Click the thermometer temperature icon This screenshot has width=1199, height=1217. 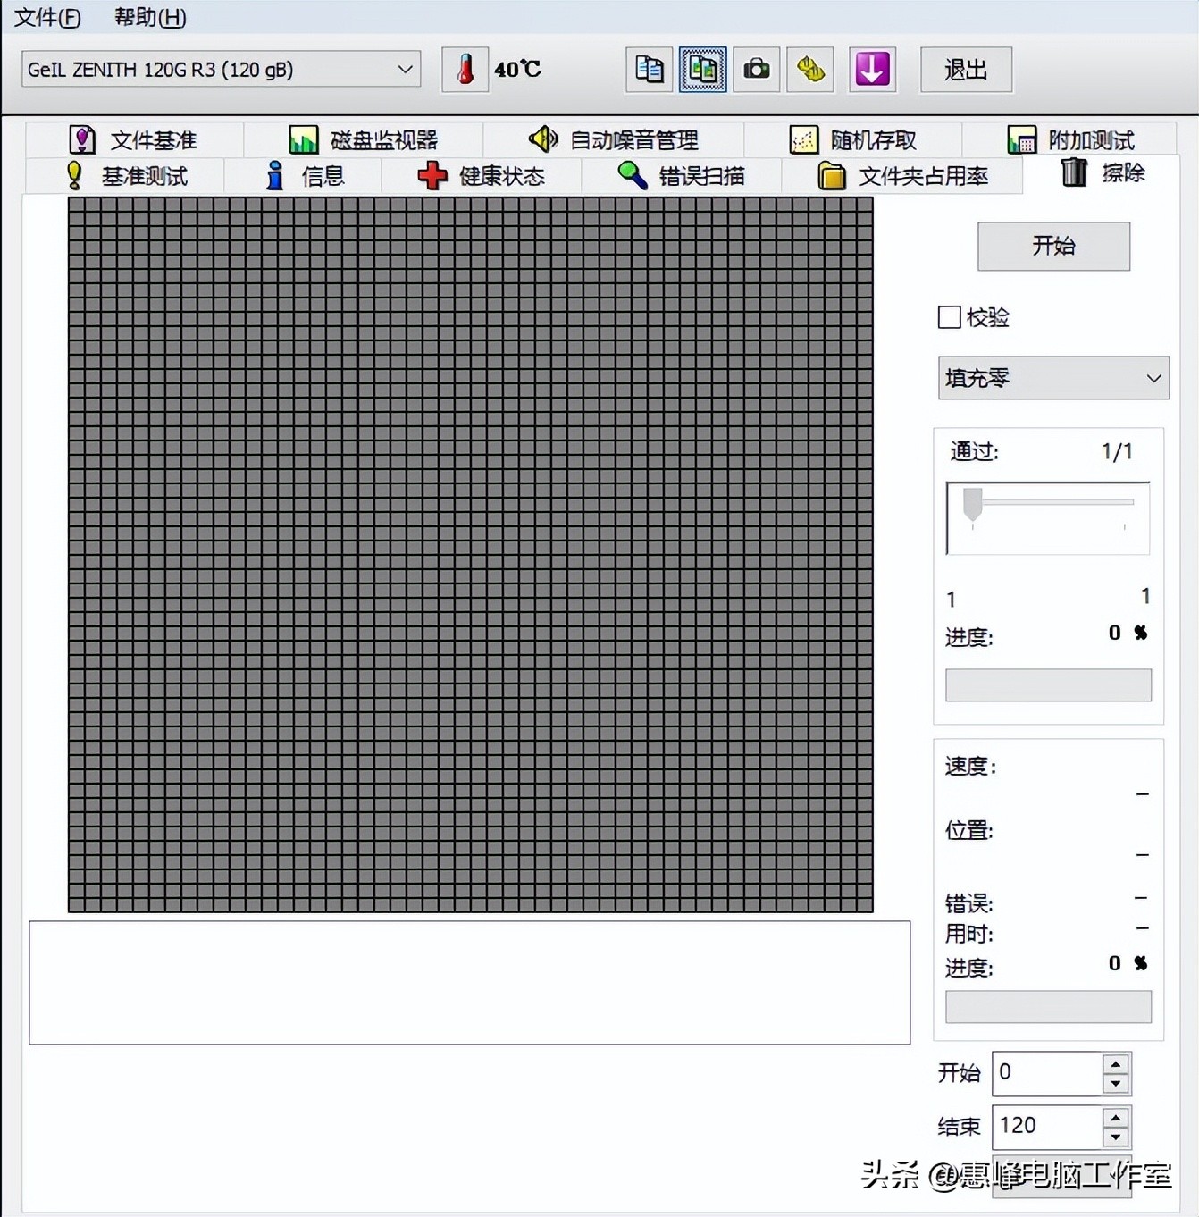tap(465, 70)
